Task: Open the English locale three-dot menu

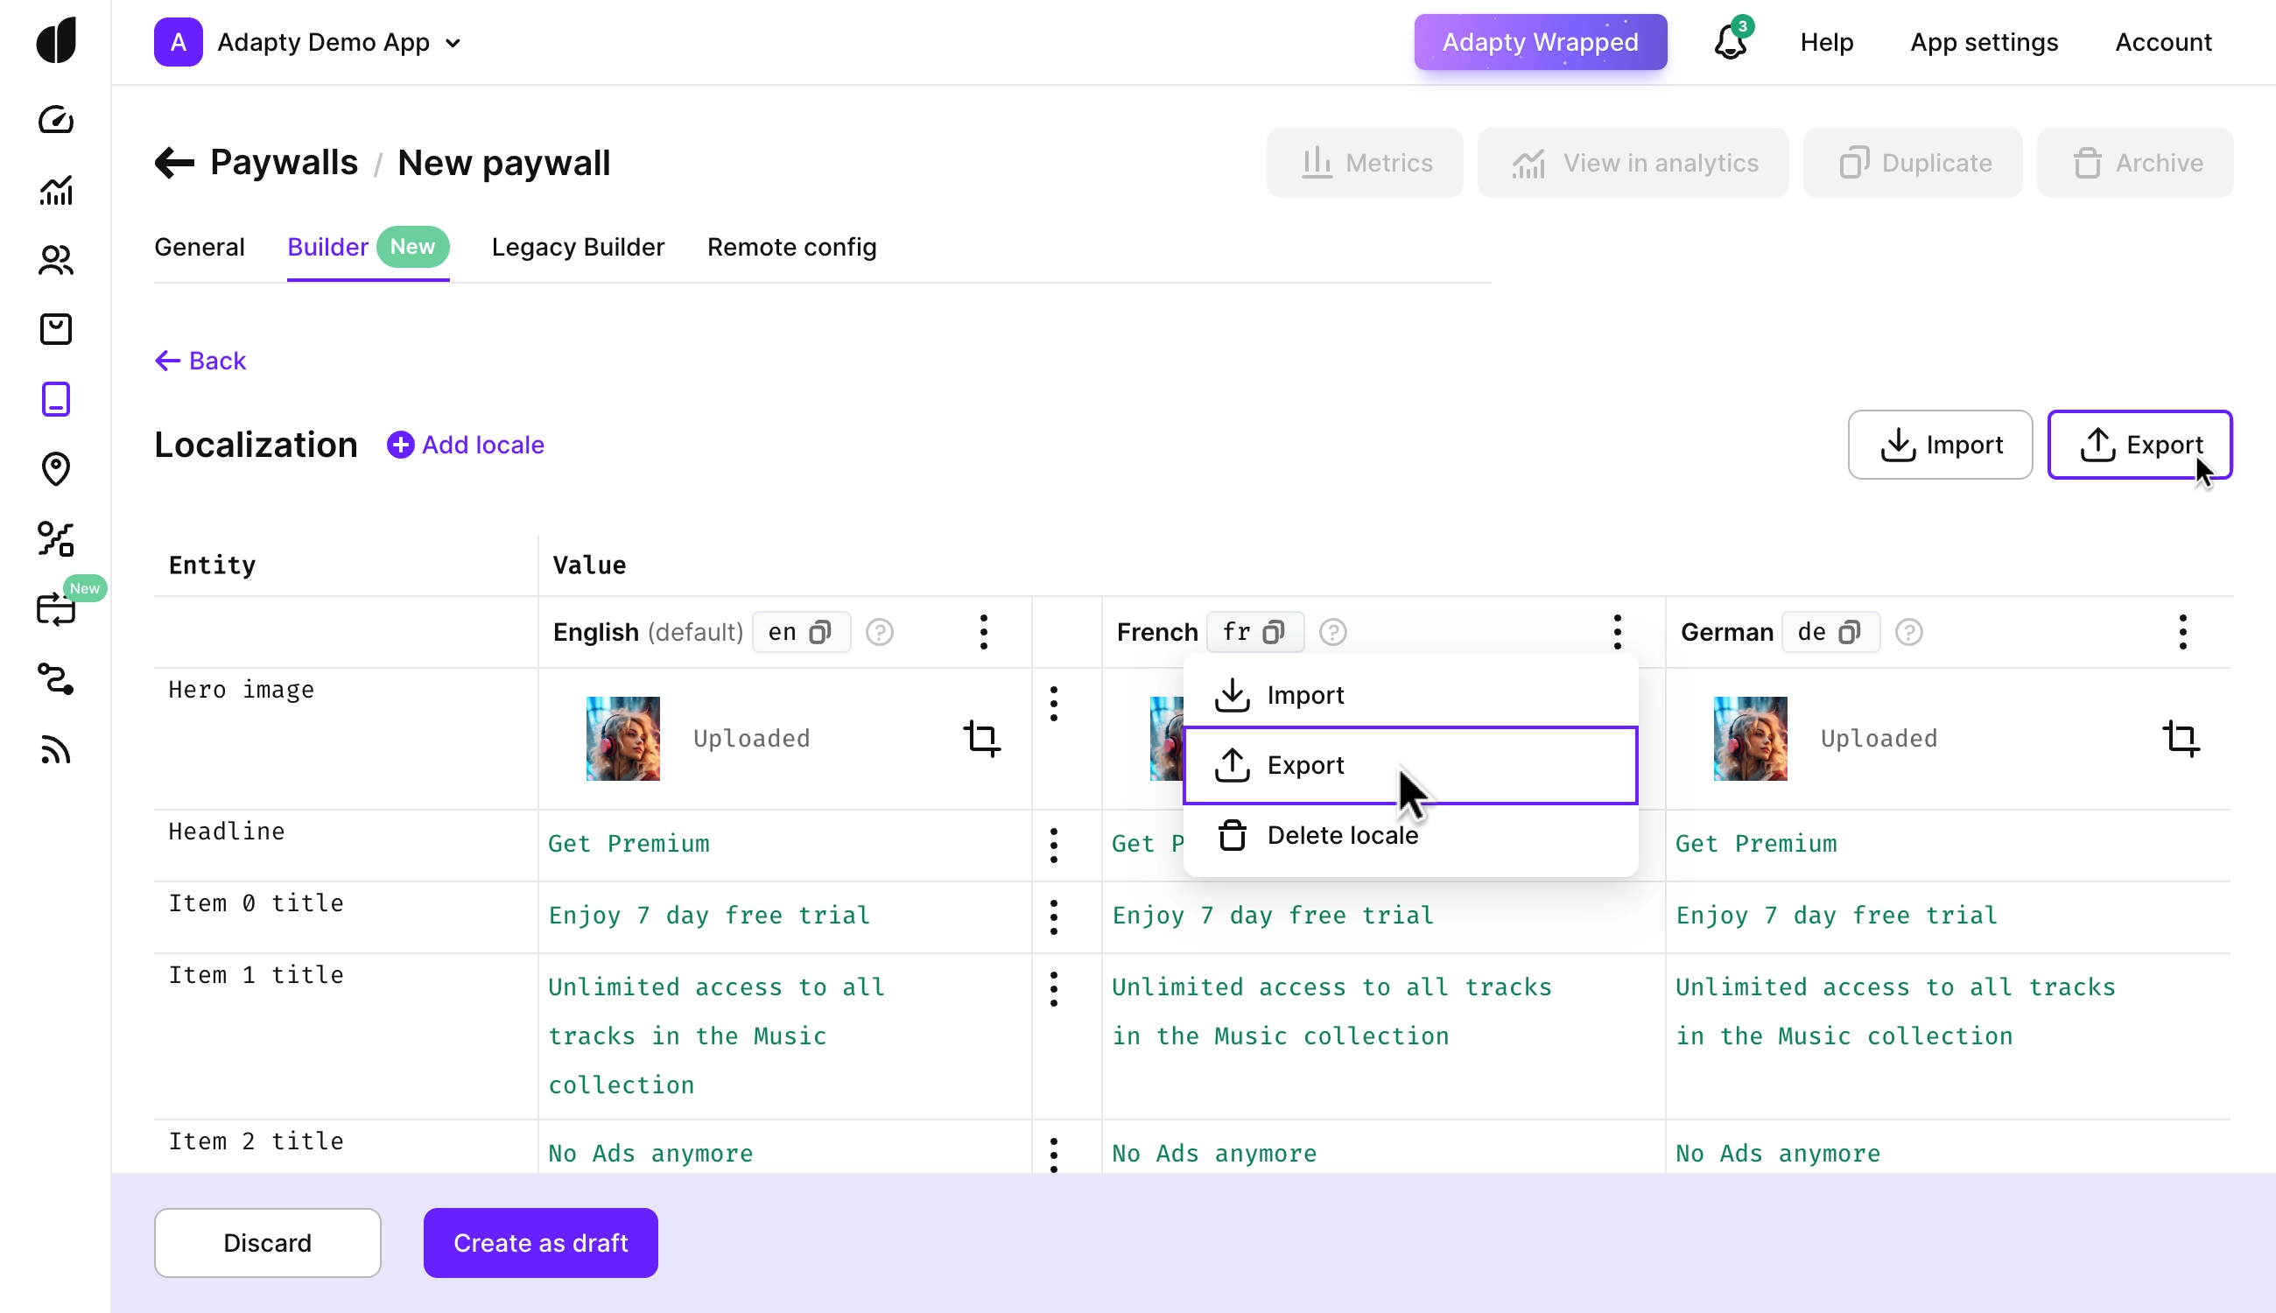Action: (984, 632)
